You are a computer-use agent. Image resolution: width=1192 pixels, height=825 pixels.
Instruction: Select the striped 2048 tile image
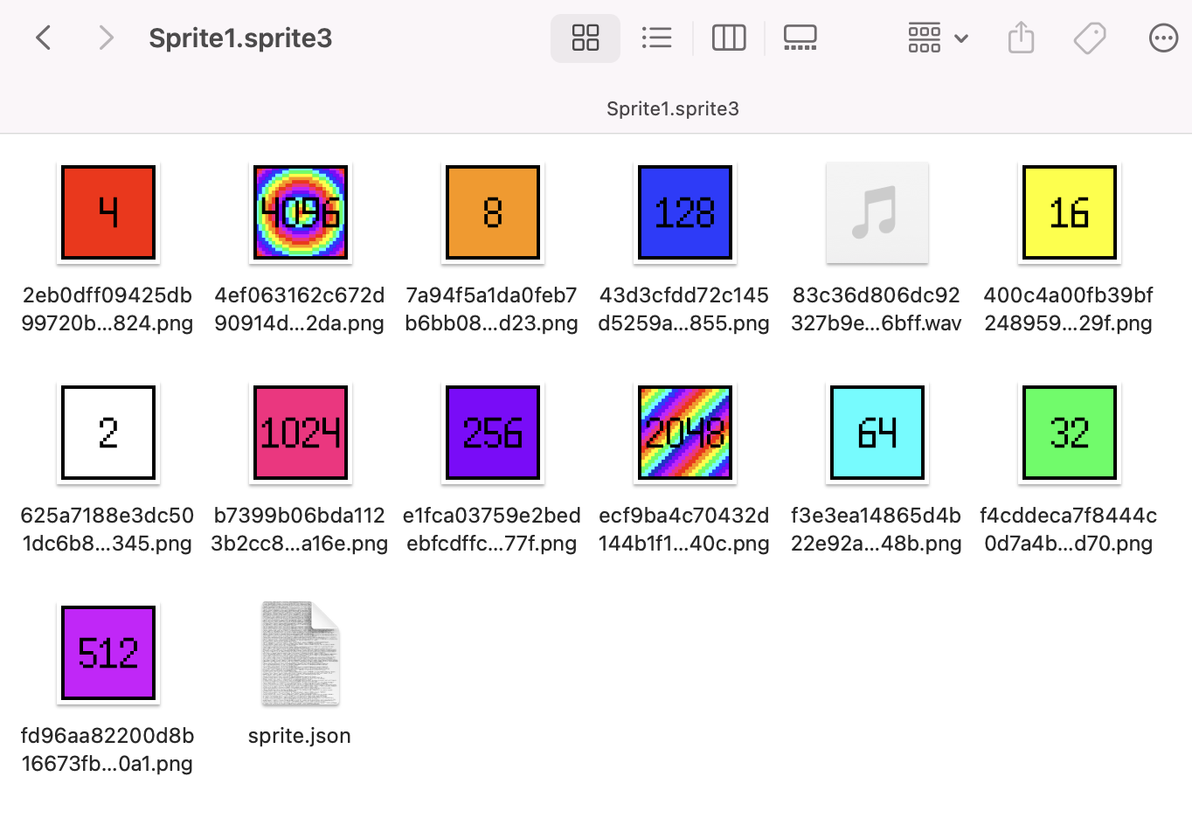[685, 433]
